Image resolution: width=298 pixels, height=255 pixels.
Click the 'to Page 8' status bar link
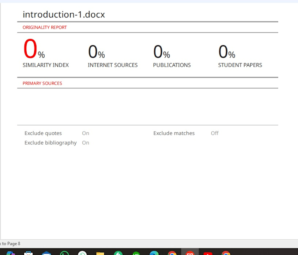(10, 244)
